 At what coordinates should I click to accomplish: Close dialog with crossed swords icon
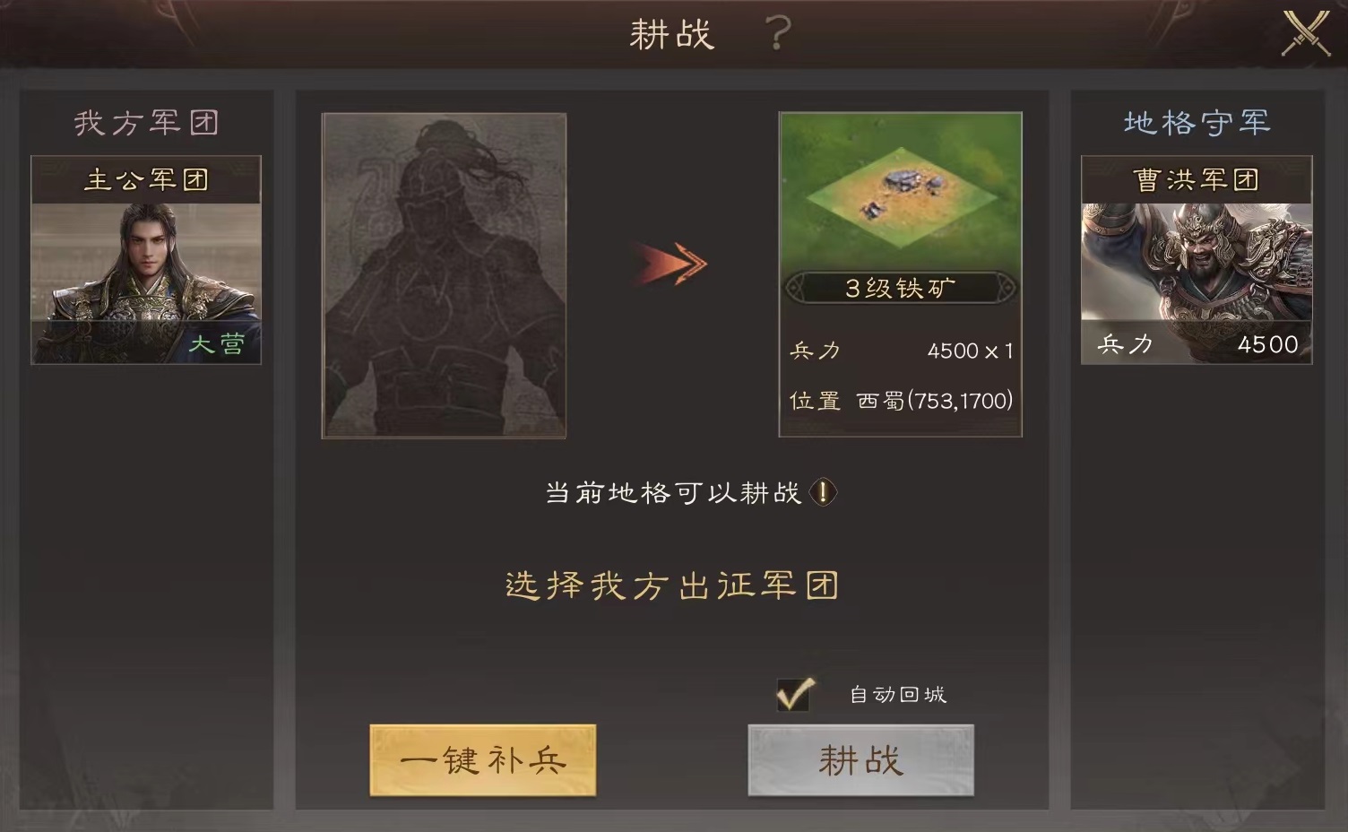[x=1306, y=34]
